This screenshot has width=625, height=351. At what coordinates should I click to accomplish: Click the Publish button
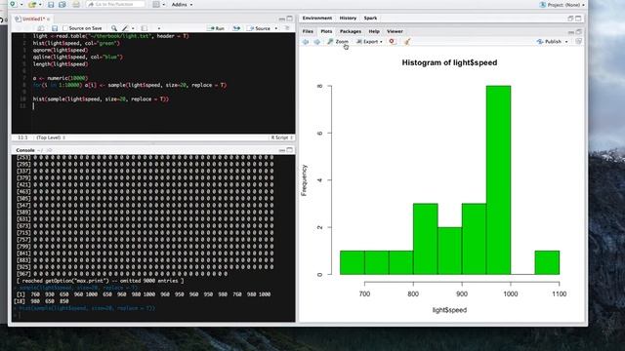549,41
